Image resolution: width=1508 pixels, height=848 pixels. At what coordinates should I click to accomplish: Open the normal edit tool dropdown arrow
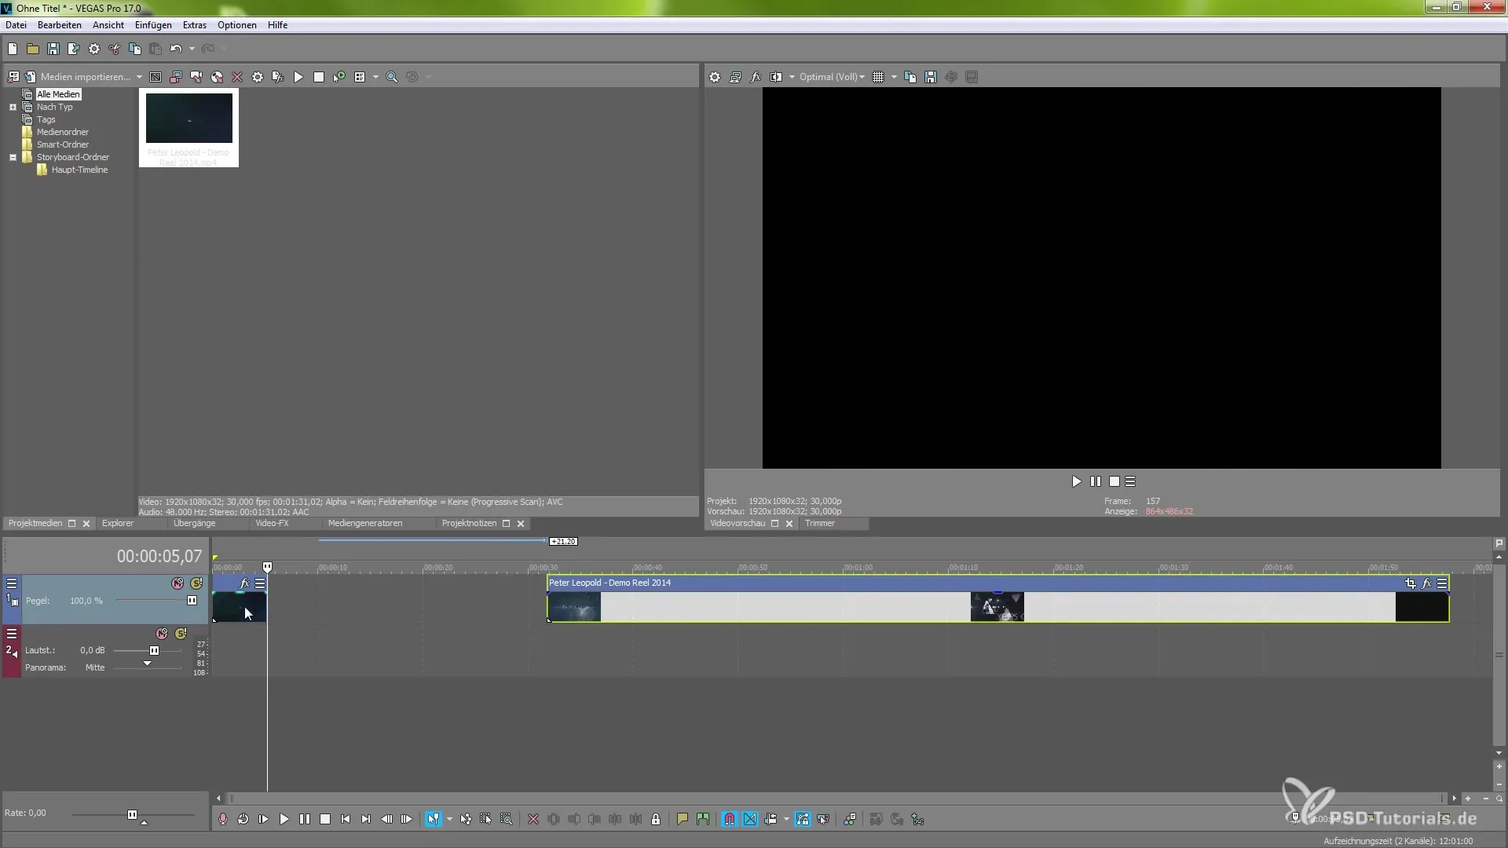(x=449, y=819)
